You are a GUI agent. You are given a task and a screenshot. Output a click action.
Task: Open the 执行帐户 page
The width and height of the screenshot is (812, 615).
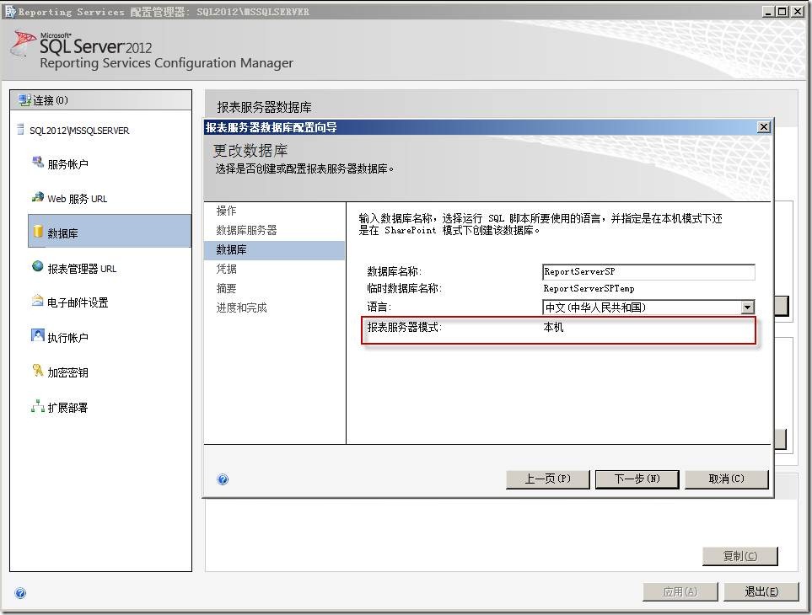(x=67, y=338)
